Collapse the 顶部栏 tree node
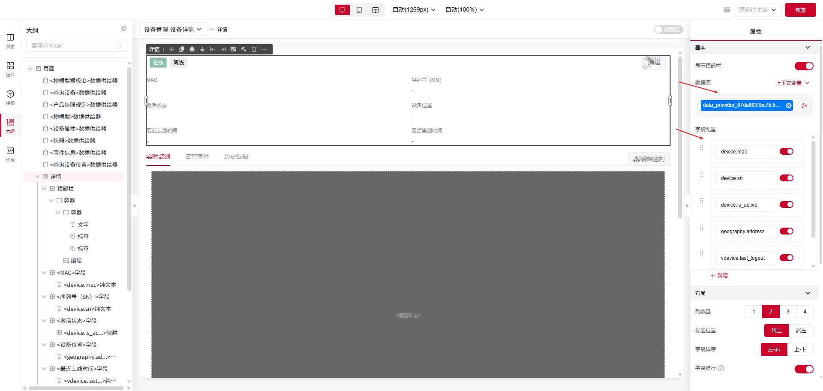Viewport: 823px width, 391px height. (x=44, y=189)
